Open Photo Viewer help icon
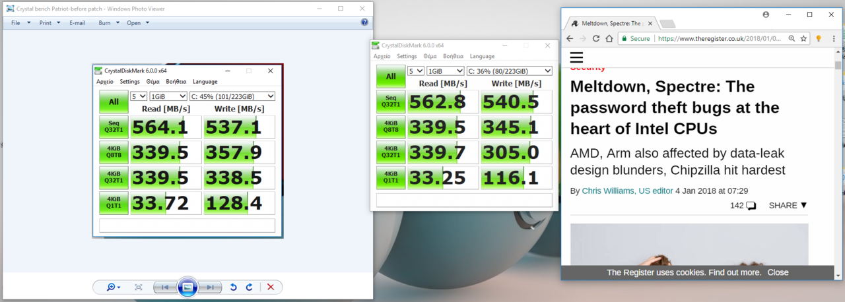 tap(364, 22)
